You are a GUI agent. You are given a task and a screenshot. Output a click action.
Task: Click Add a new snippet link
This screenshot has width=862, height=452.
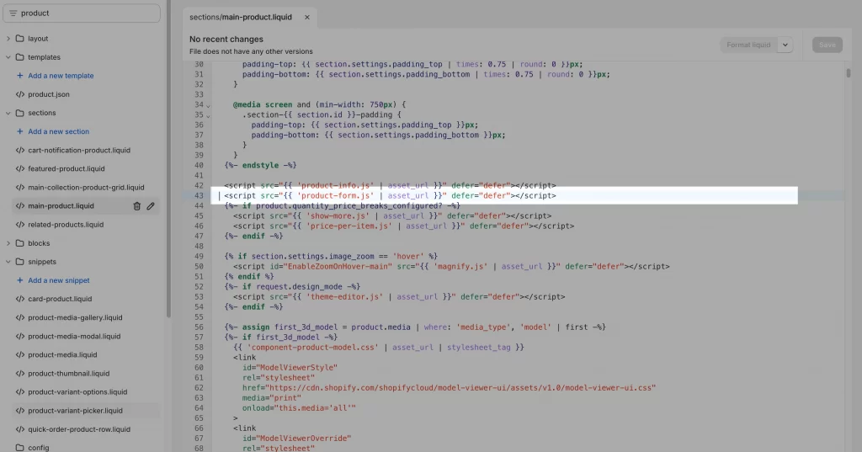(x=59, y=280)
